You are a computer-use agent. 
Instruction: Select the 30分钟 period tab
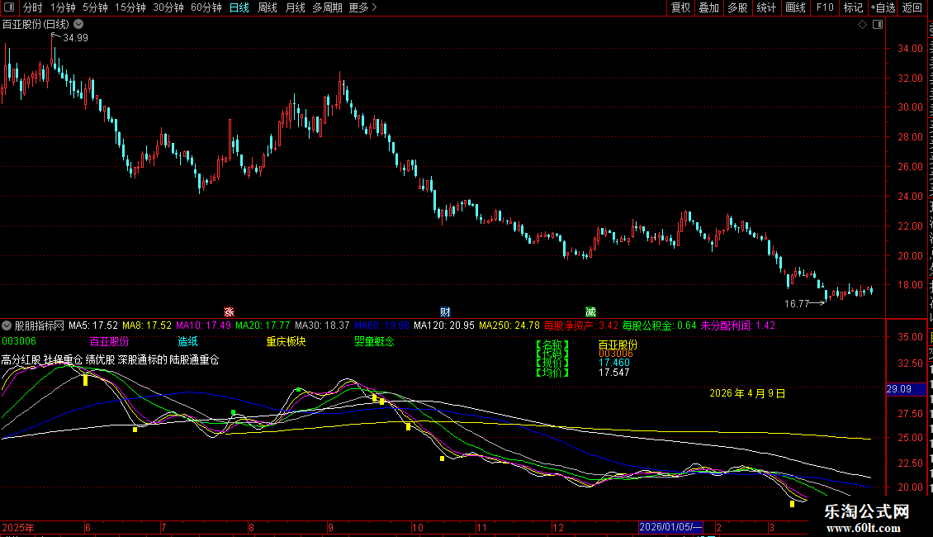point(168,7)
